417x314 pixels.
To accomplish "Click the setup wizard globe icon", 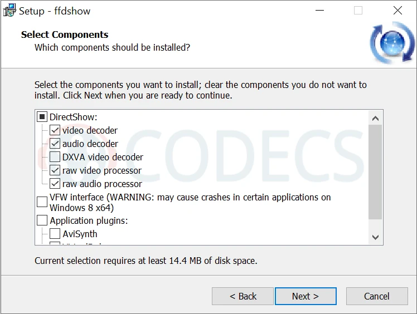I will [392, 43].
